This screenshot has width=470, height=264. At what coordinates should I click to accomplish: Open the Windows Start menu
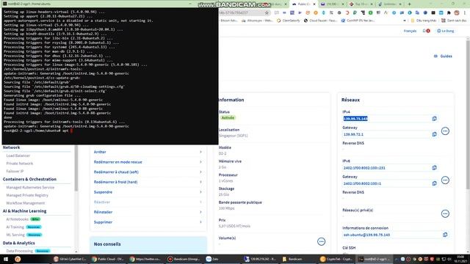click(x=6, y=259)
